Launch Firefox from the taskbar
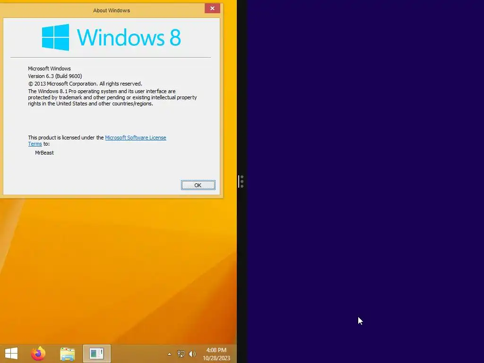Screen dimensions: 484x363 (x=38, y=354)
